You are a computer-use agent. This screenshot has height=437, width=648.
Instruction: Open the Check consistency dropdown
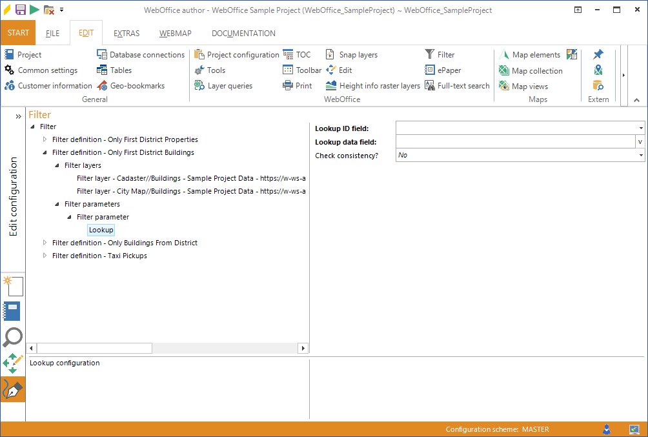pyautogui.click(x=640, y=156)
